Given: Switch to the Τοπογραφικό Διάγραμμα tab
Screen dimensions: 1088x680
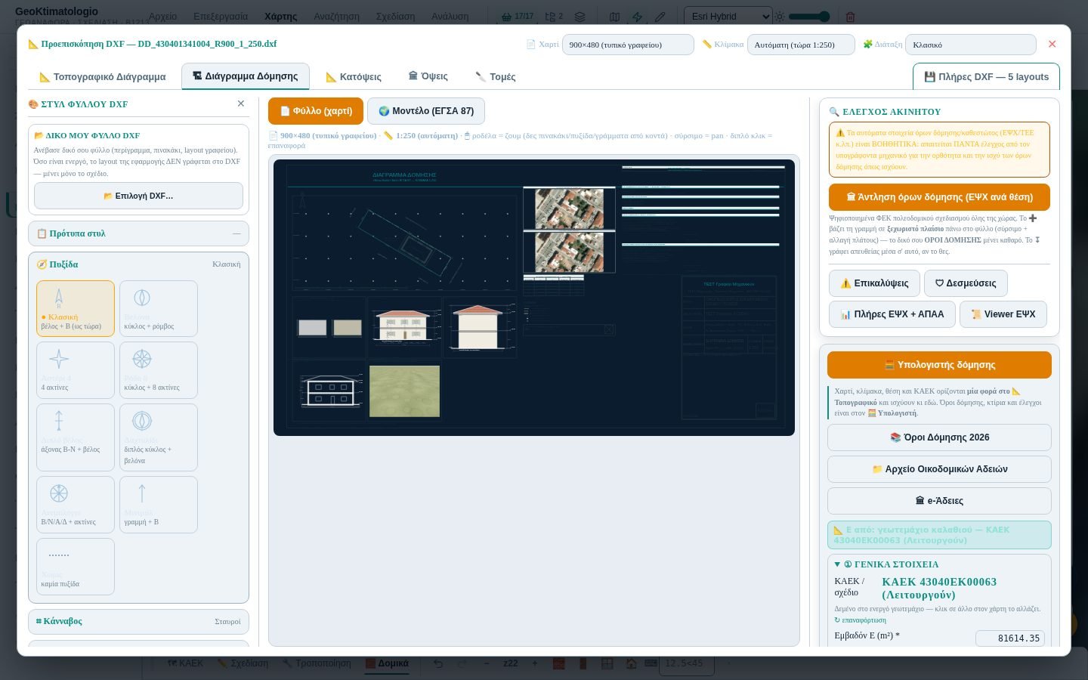Looking at the screenshot, I should click(x=103, y=76).
